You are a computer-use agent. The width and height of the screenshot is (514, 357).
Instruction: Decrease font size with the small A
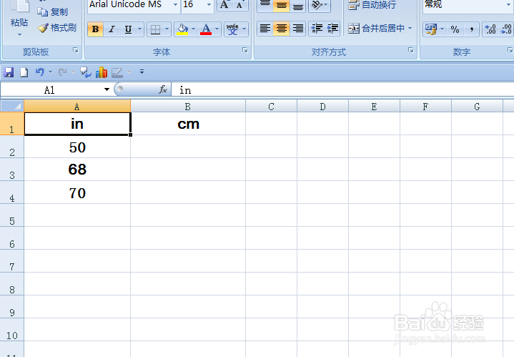click(x=239, y=4)
